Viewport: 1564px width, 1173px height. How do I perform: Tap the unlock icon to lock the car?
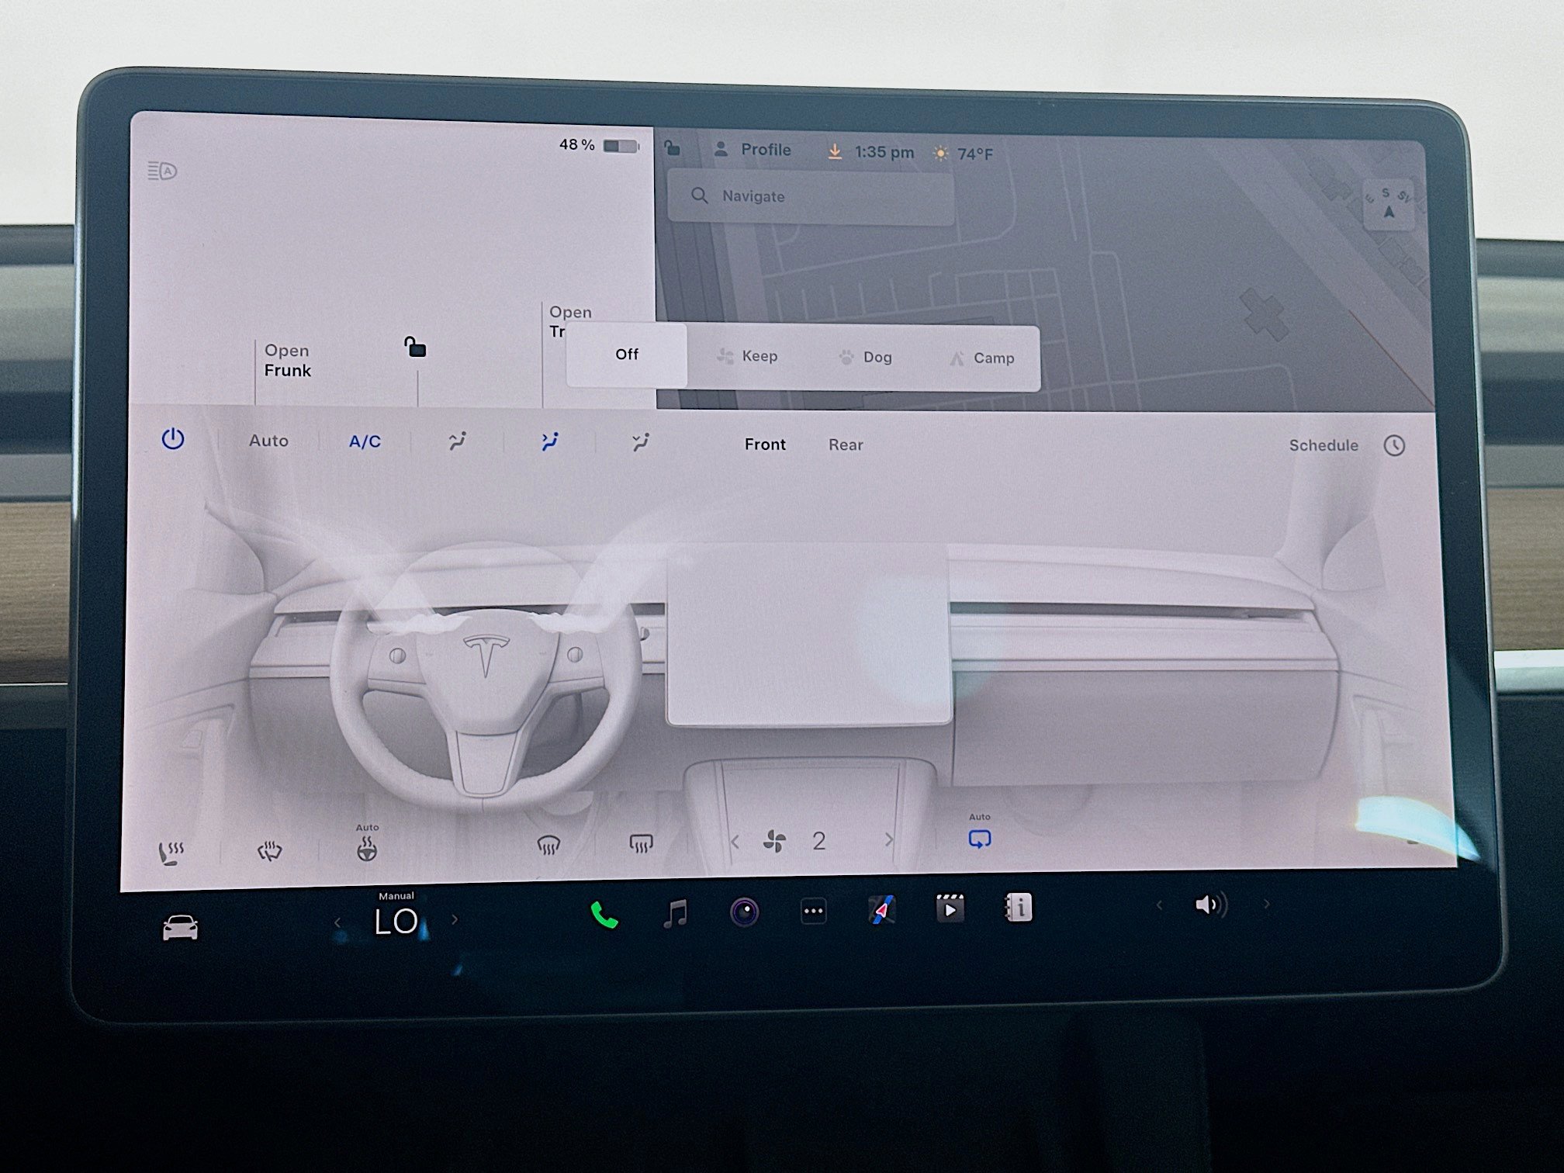click(416, 348)
